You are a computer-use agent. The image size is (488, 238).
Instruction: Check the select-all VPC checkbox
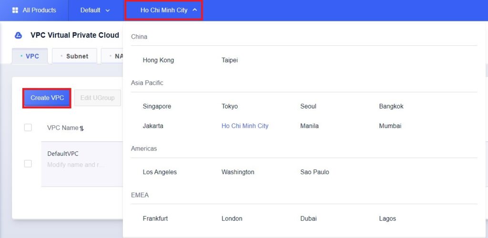[x=28, y=128]
